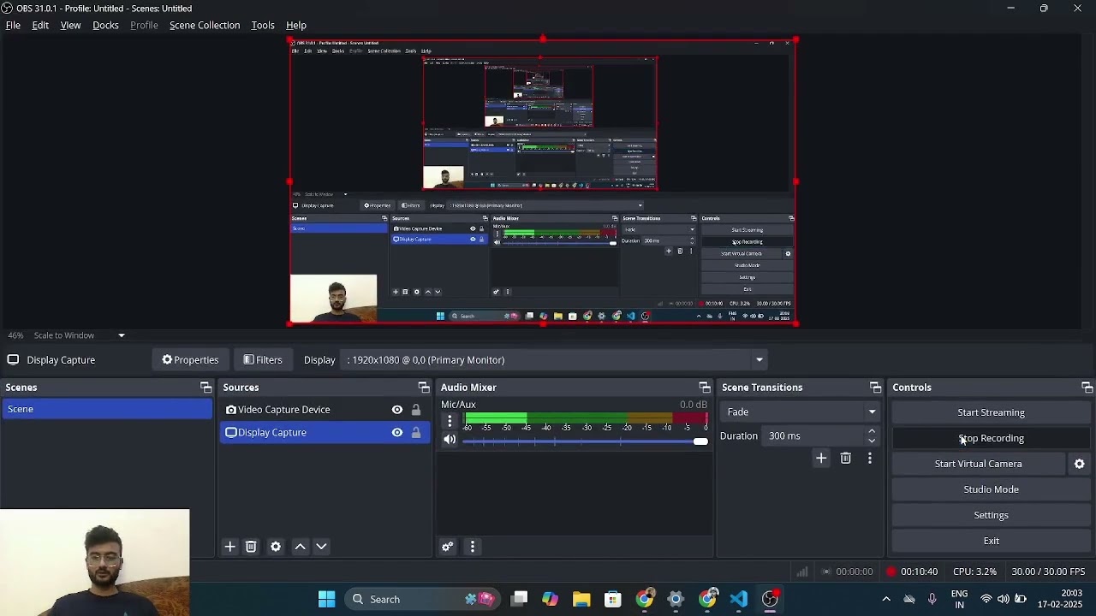Enable Studio Mode
The height and width of the screenshot is (616, 1096).
(991, 489)
